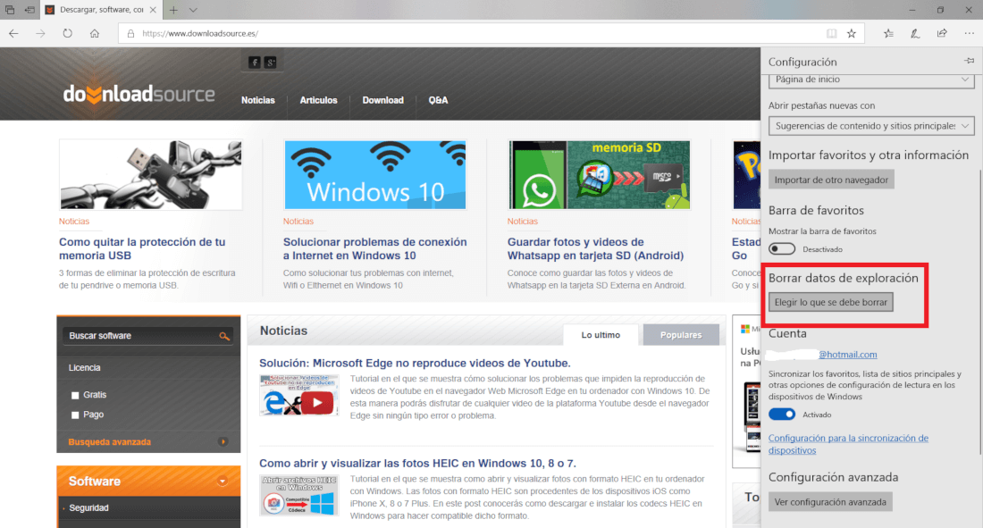Click the downloadsource logo
Screen dimensions: 983x528
point(139,94)
